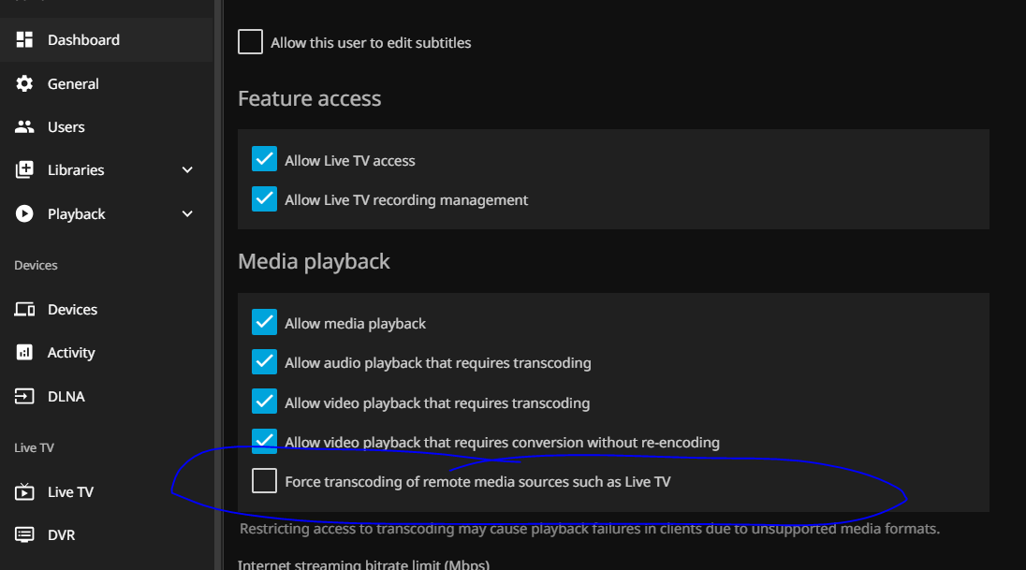Viewport: 1026px width, 570px height.
Task: Click the Libraries icon in sidebar
Action: click(x=25, y=170)
